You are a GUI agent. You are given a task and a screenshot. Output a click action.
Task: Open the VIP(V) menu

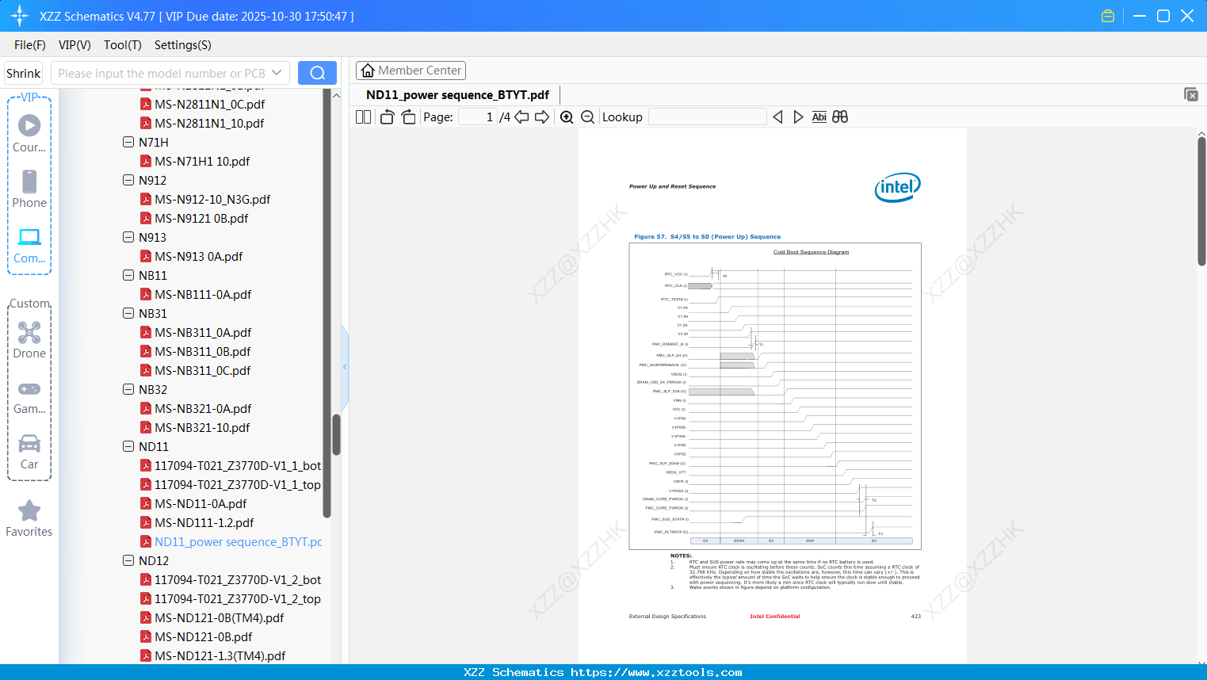click(x=74, y=45)
